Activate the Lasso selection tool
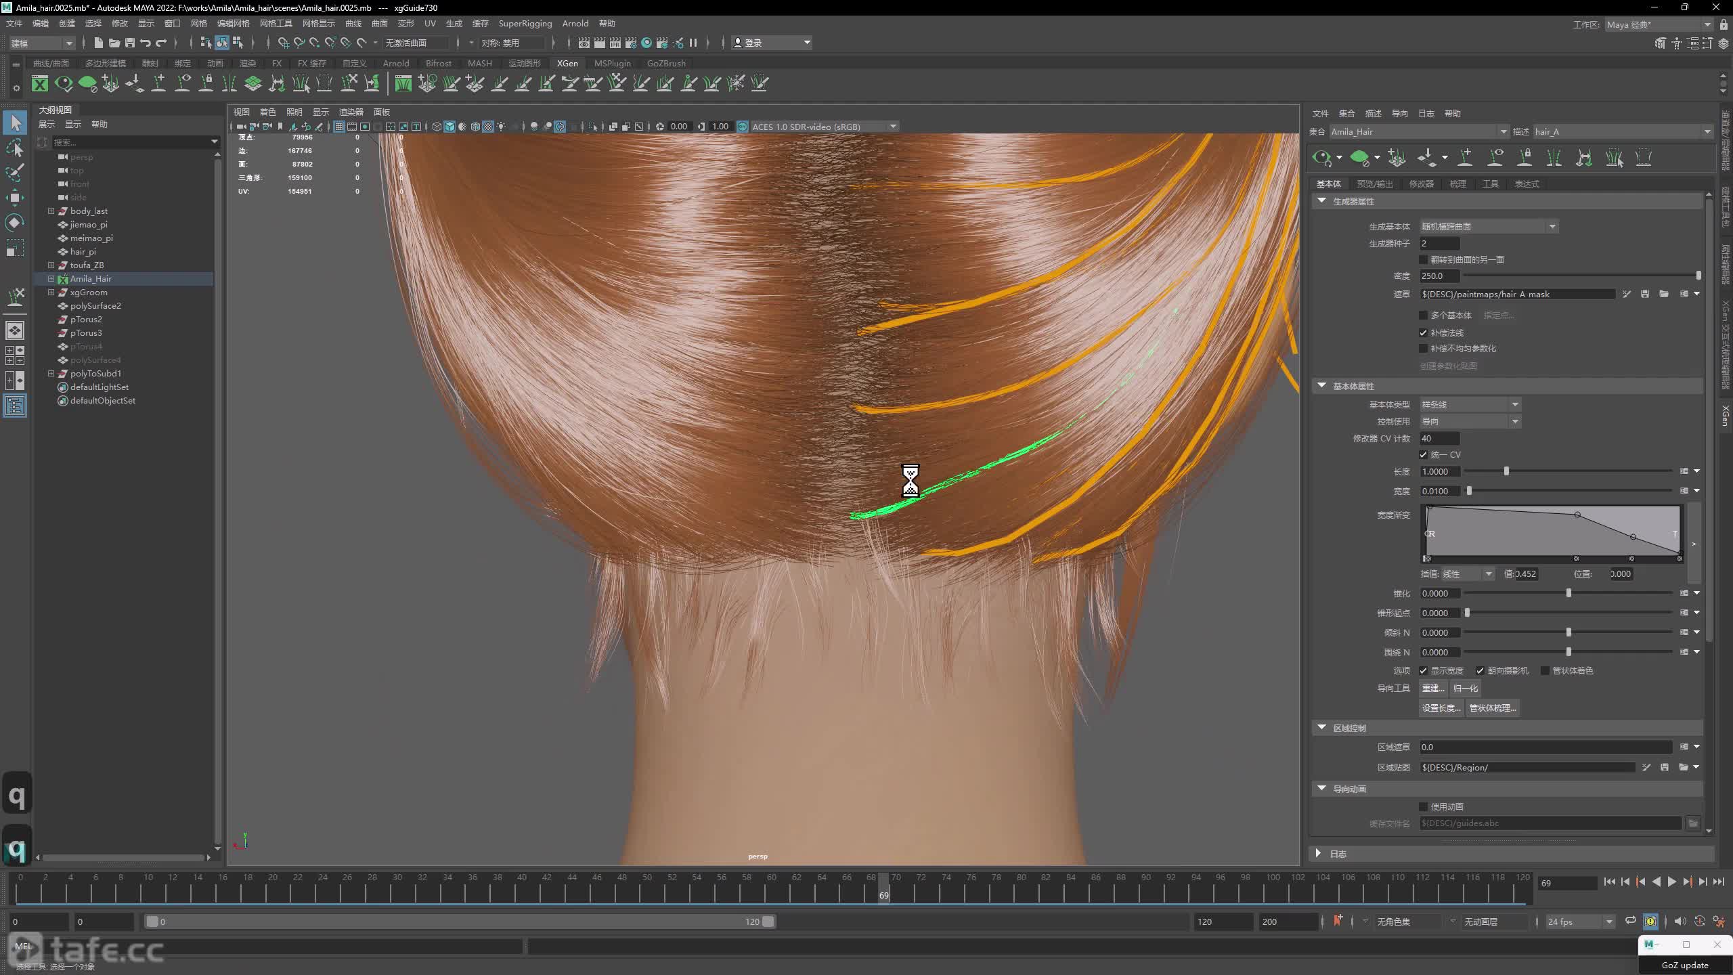1733x975 pixels. [16, 148]
